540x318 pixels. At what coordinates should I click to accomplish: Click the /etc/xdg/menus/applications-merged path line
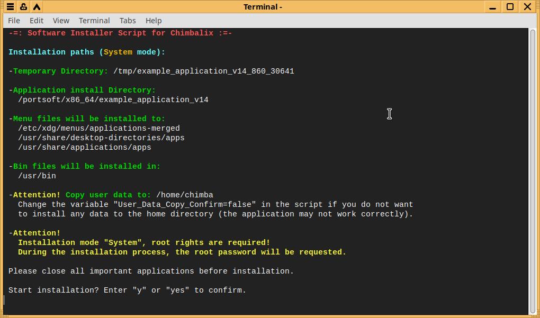(99, 129)
